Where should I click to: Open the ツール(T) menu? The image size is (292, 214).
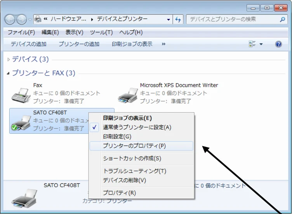pyautogui.click(x=101, y=32)
